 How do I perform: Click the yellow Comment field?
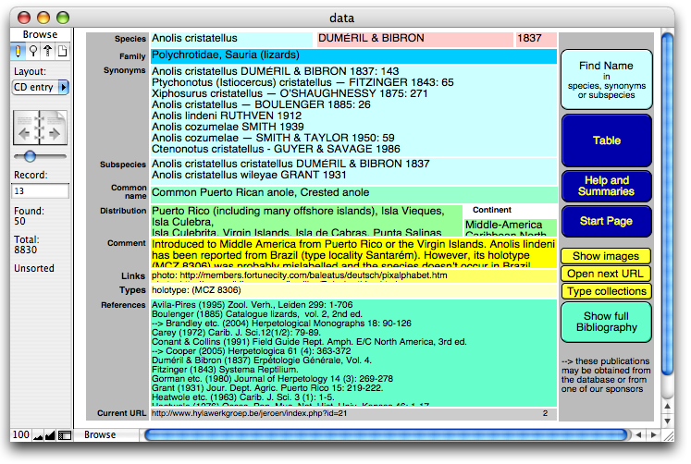tap(353, 253)
